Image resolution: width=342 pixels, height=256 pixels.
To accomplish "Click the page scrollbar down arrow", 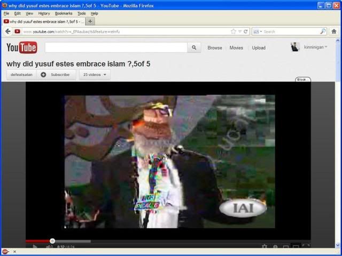I will point(338,245).
